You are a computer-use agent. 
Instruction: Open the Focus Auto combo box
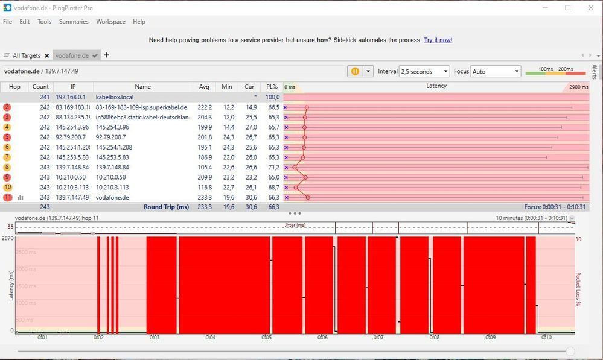click(496, 72)
